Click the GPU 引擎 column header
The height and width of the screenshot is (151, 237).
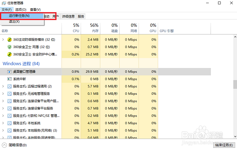[184, 29]
